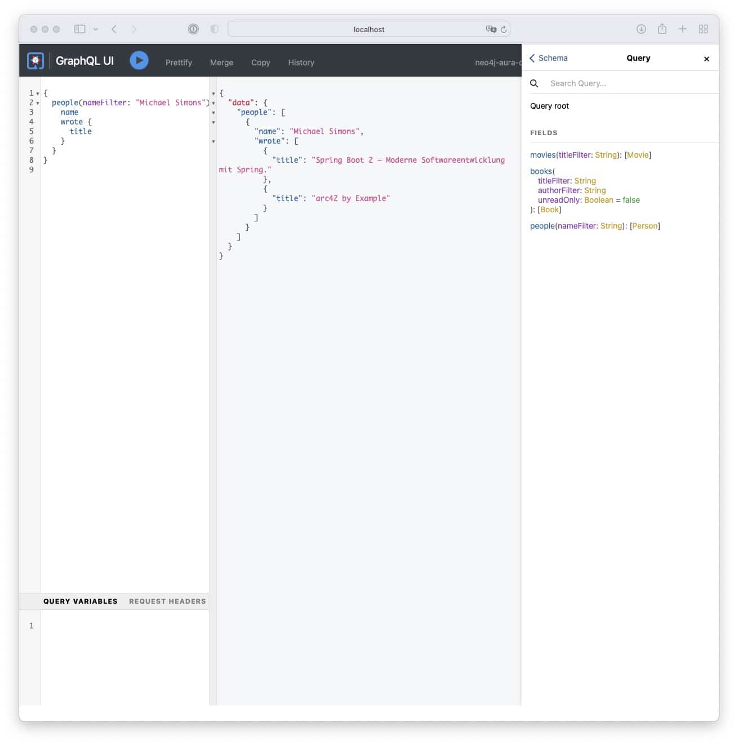This screenshot has width=738, height=745.
Task: Click the GraphQL UI logo icon
Action: point(35,61)
